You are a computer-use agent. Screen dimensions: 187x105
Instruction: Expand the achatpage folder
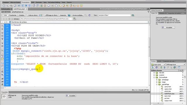click(157, 80)
